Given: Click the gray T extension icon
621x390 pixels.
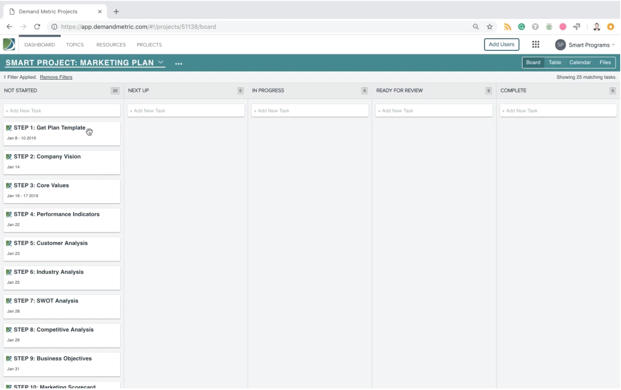Looking at the screenshot, I should 535,27.
